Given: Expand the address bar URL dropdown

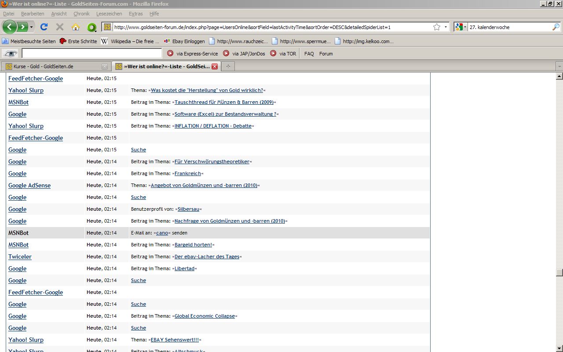Looking at the screenshot, I should (446, 27).
